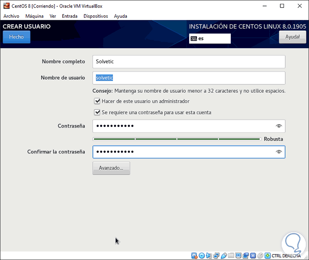309x260 pixels.
Task: Open the Entrada menu
Action: click(x=69, y=16)
